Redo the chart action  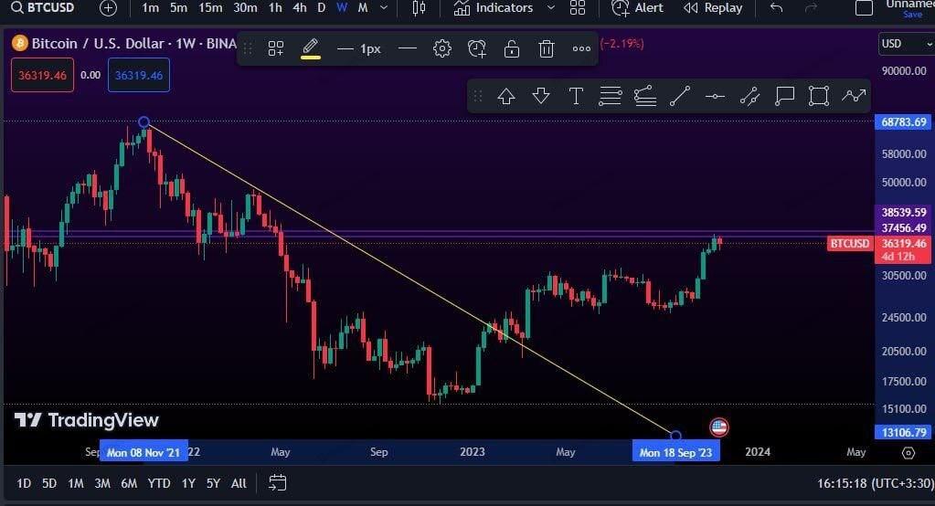tap(811, 7)
